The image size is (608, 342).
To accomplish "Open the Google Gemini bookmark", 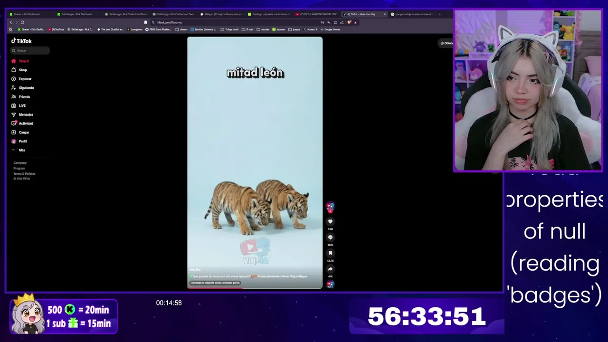I will [x=331, y=29].
